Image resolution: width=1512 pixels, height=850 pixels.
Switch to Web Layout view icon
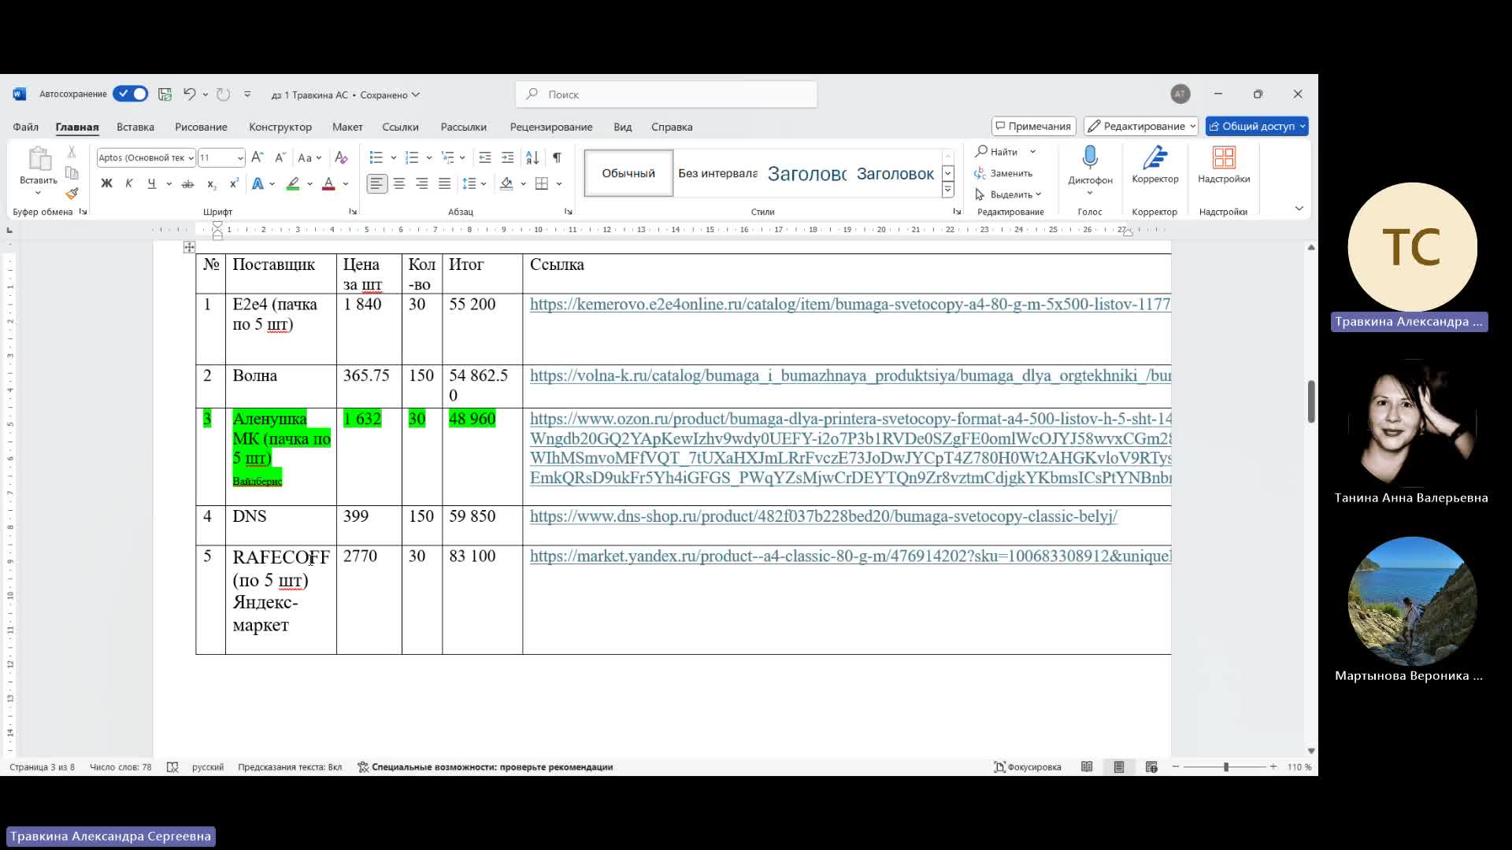click(x=1151, y=767)
